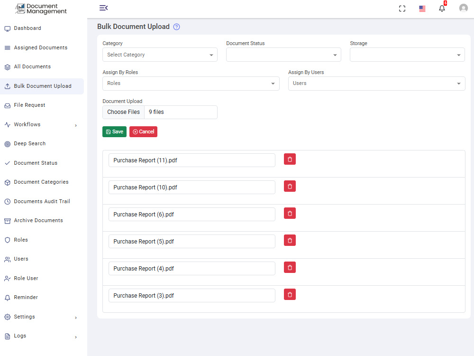Viewport: 474px width, 356px height.
Task: Delete Purchase Report (4).pdf with its trash icon
Action: pyautogui.click(x=290, y=267)
